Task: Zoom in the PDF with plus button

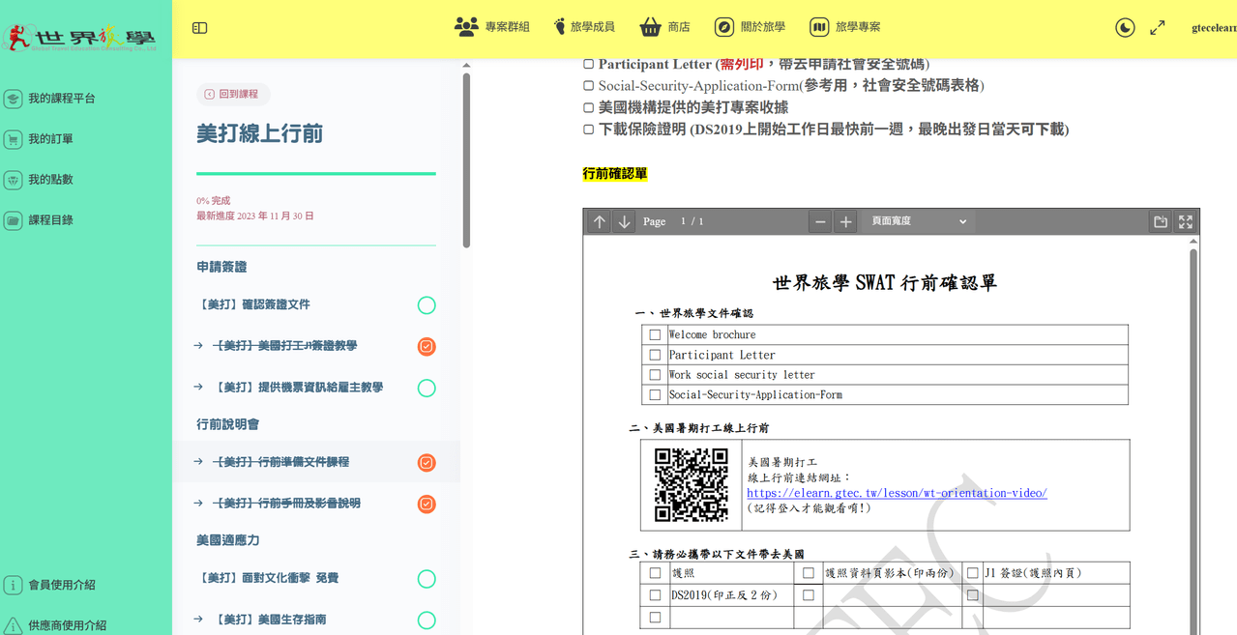Action: click(x=845, y=221)
